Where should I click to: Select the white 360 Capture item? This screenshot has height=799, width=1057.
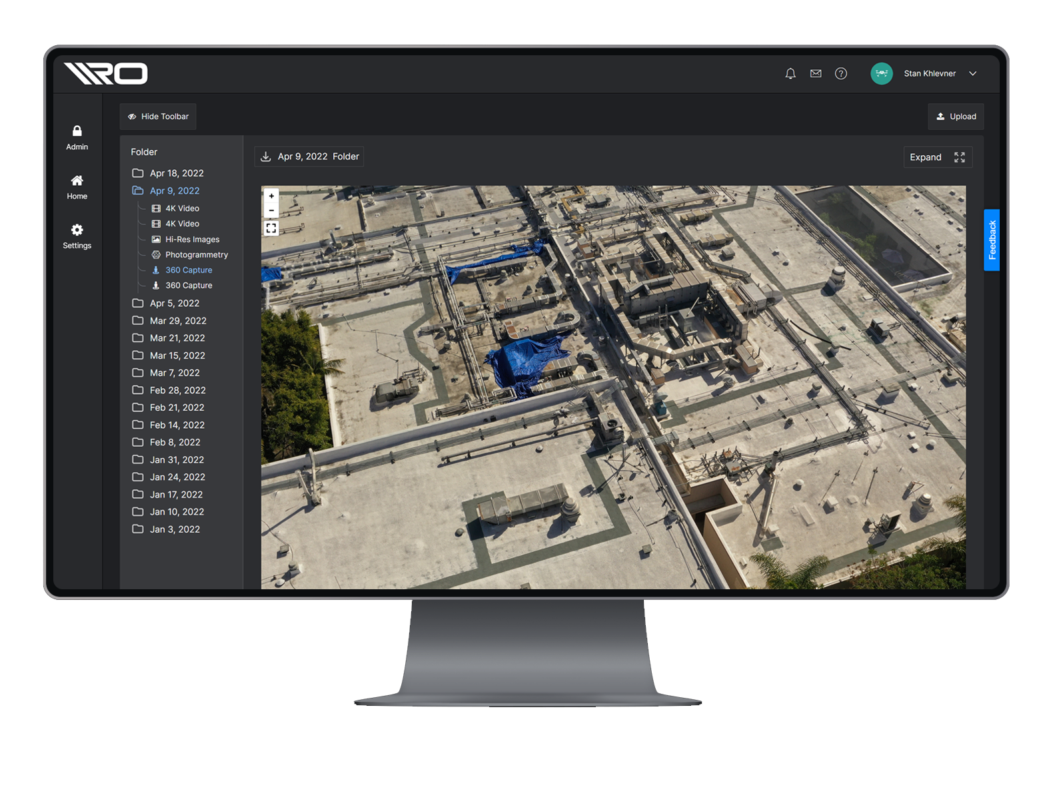(183, 286)
